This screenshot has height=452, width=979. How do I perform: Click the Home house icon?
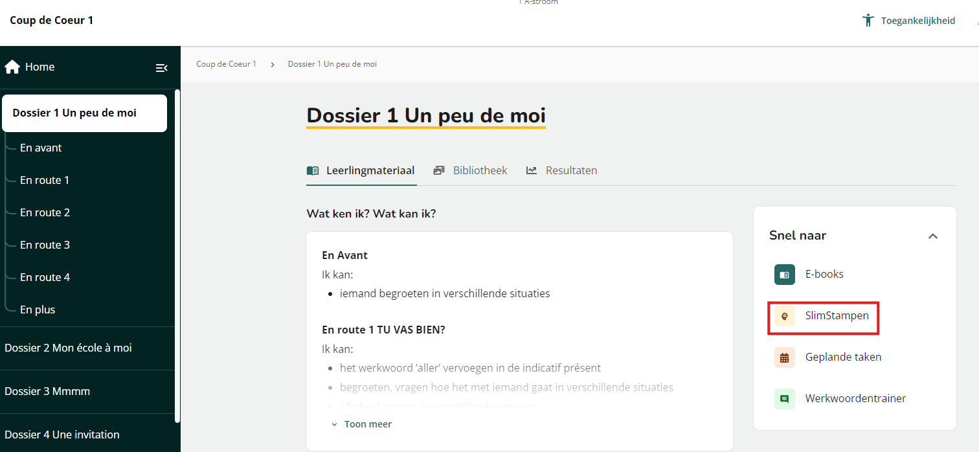(12, 67)
